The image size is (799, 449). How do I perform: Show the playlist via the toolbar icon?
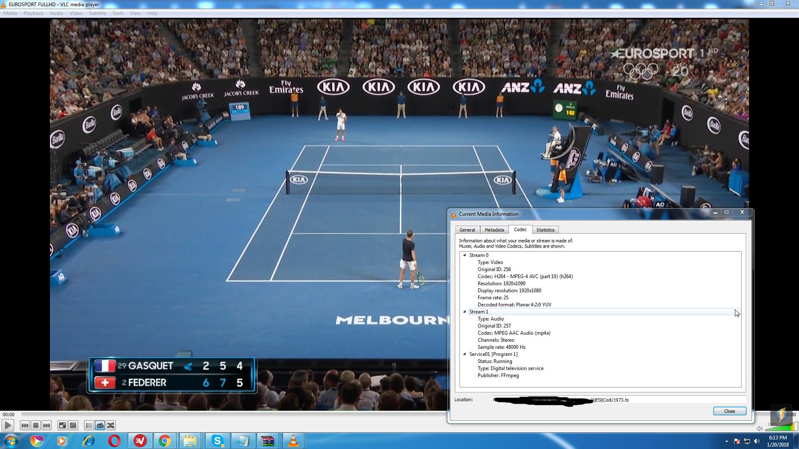click(x=89, y=425)
